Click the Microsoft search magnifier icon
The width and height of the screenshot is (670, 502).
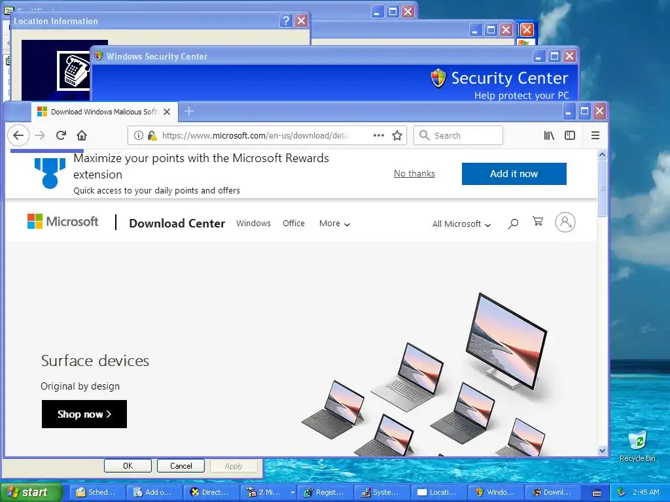tap(513, 224)
